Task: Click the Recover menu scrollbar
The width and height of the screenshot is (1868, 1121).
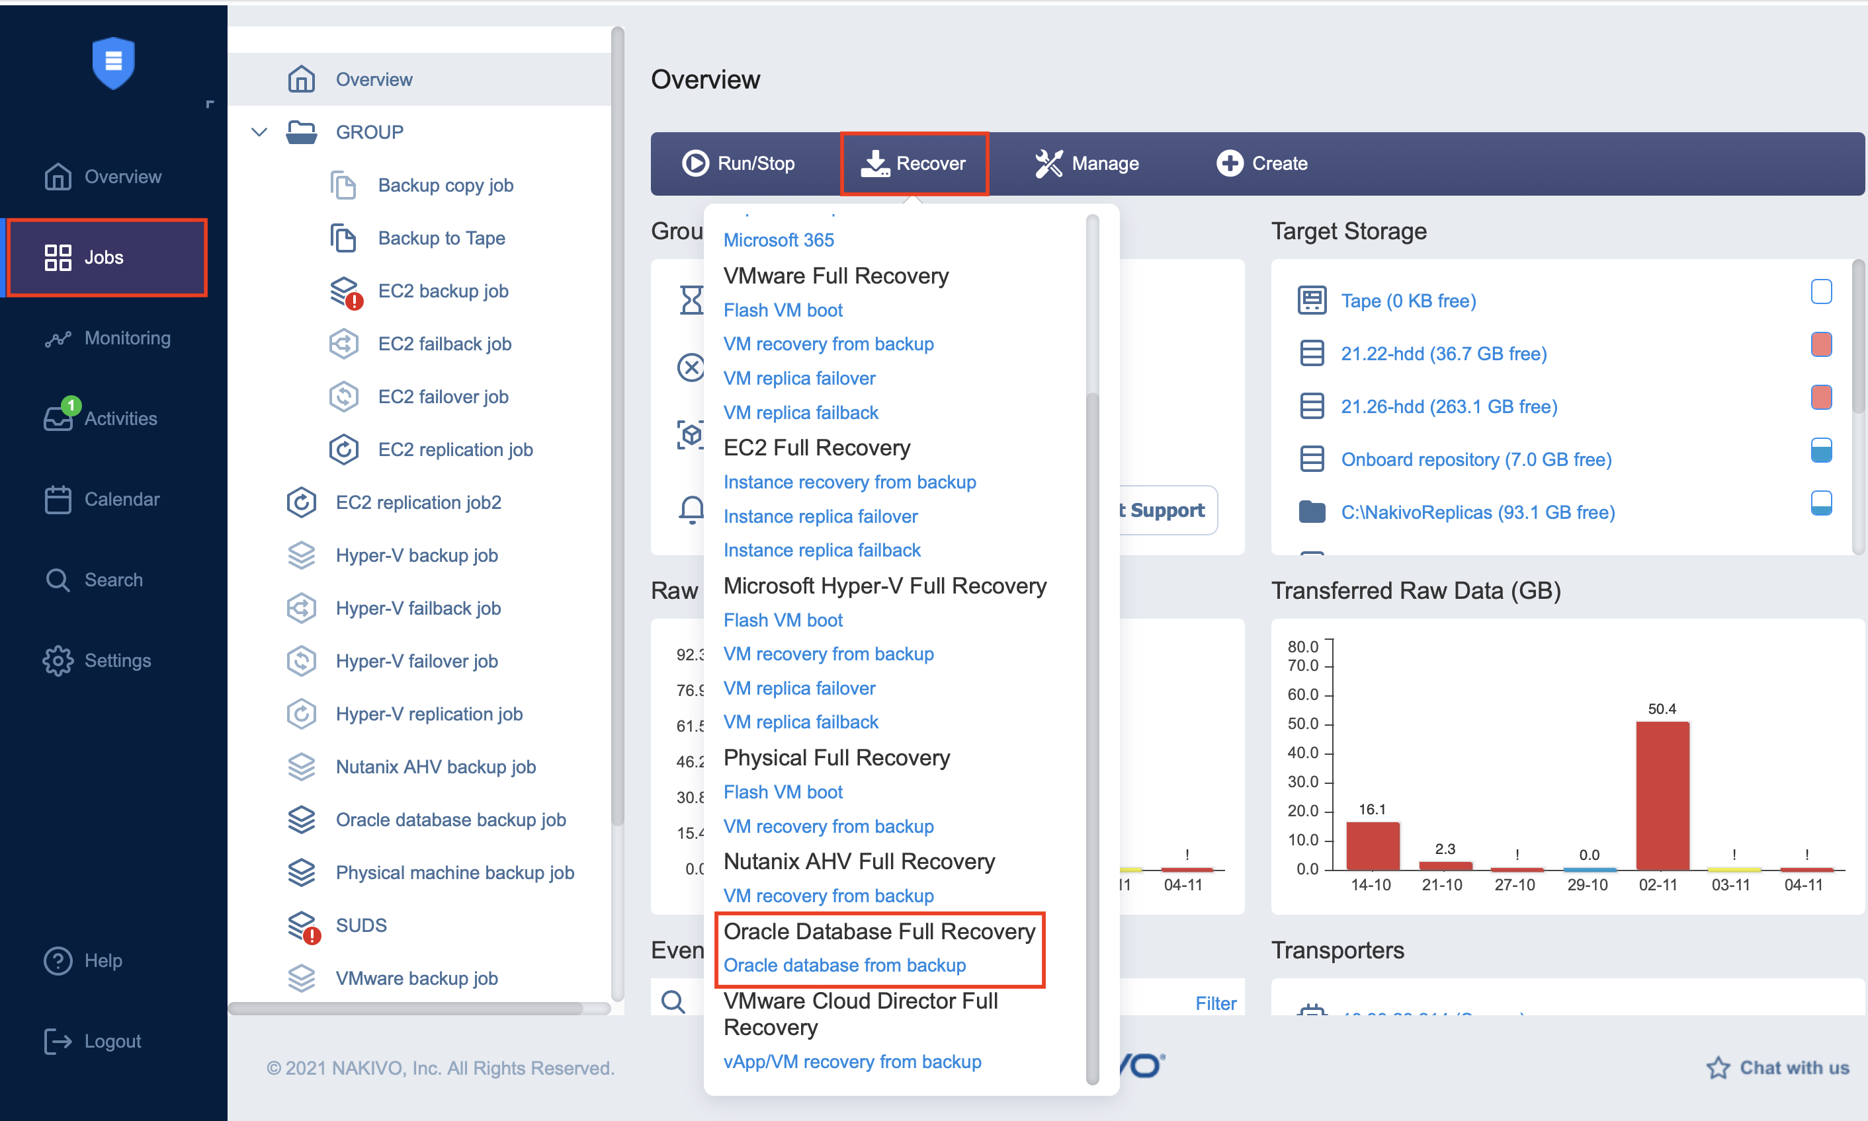Action: [1091, 739]
